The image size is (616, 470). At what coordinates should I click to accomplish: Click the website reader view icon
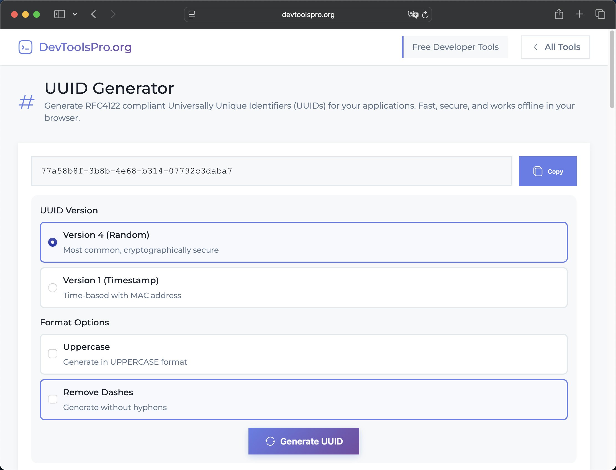(x=192, y=14)
